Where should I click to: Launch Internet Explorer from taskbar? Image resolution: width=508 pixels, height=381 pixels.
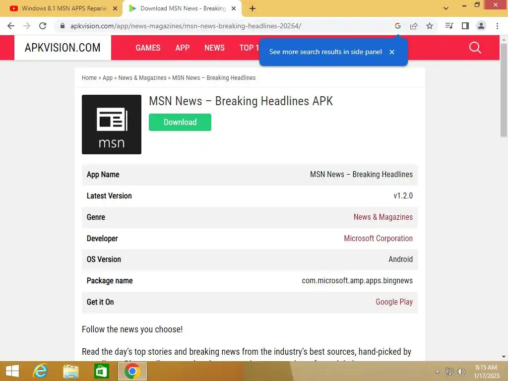coord(41,371)
